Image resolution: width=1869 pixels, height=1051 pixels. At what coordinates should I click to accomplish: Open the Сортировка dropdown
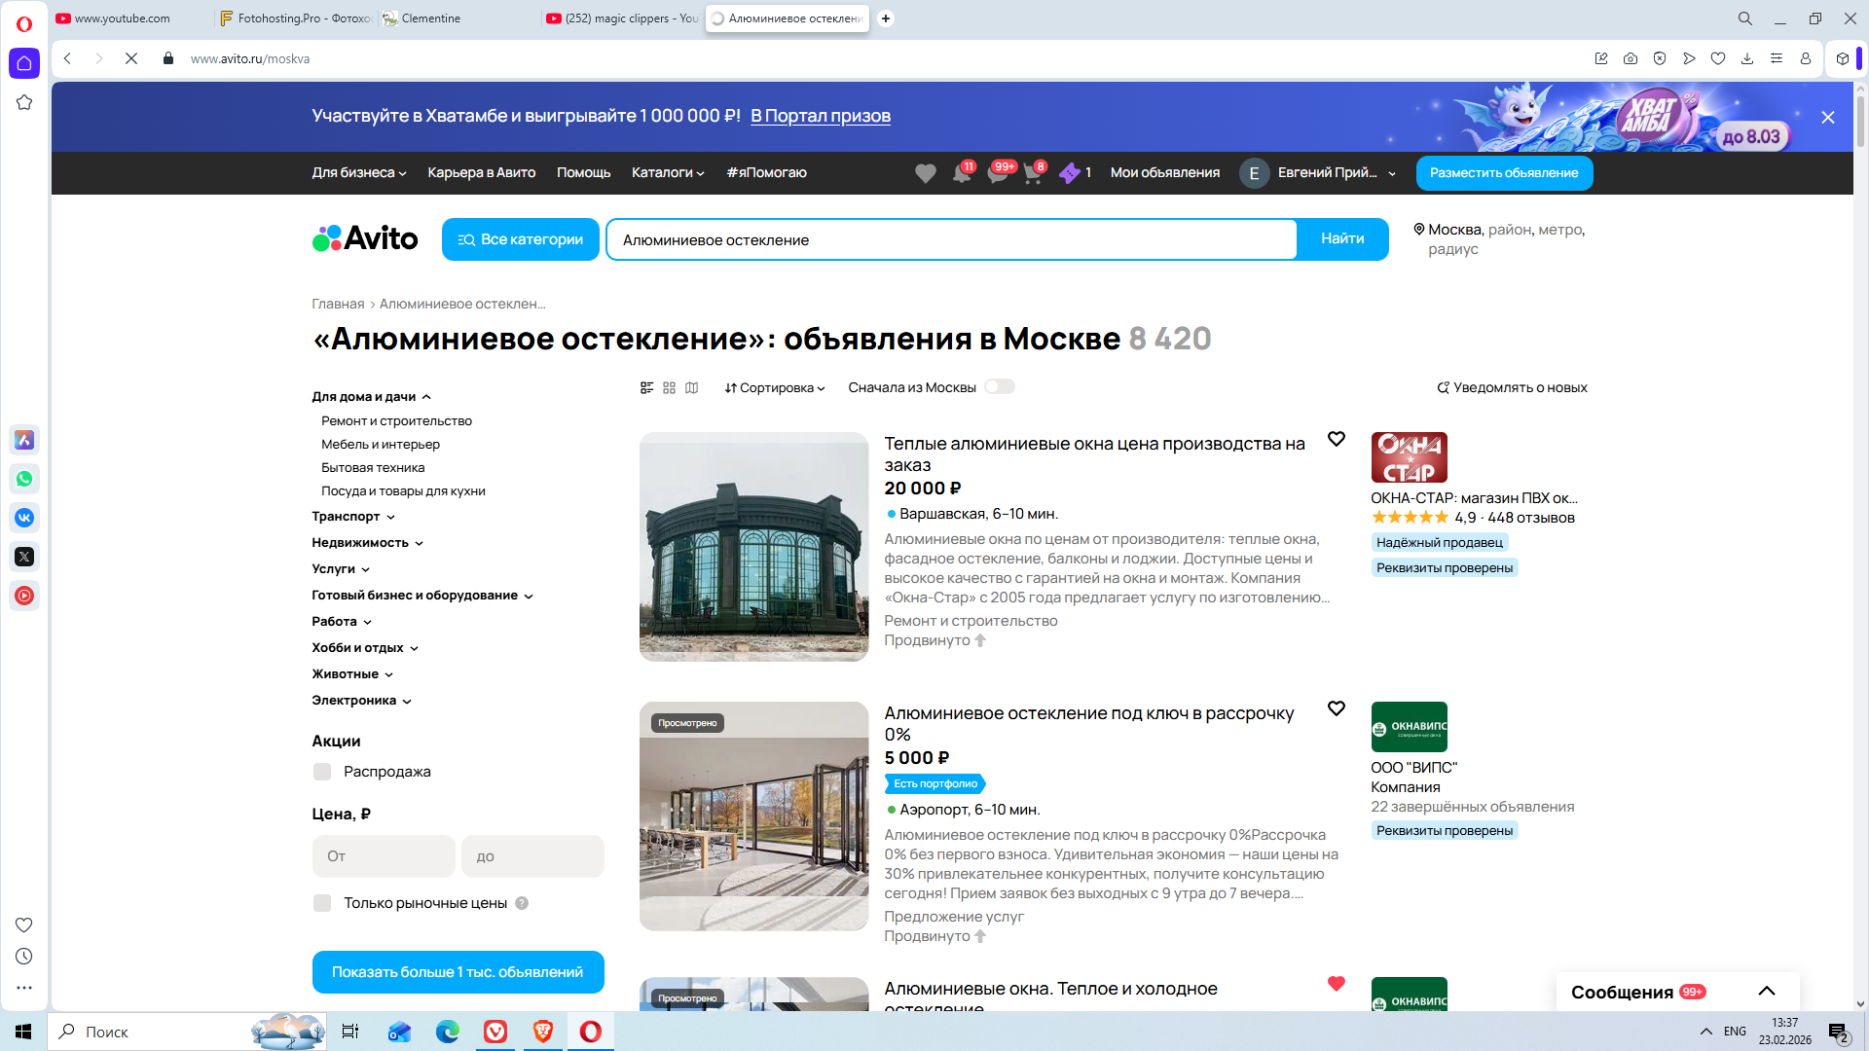coord(774,387)
